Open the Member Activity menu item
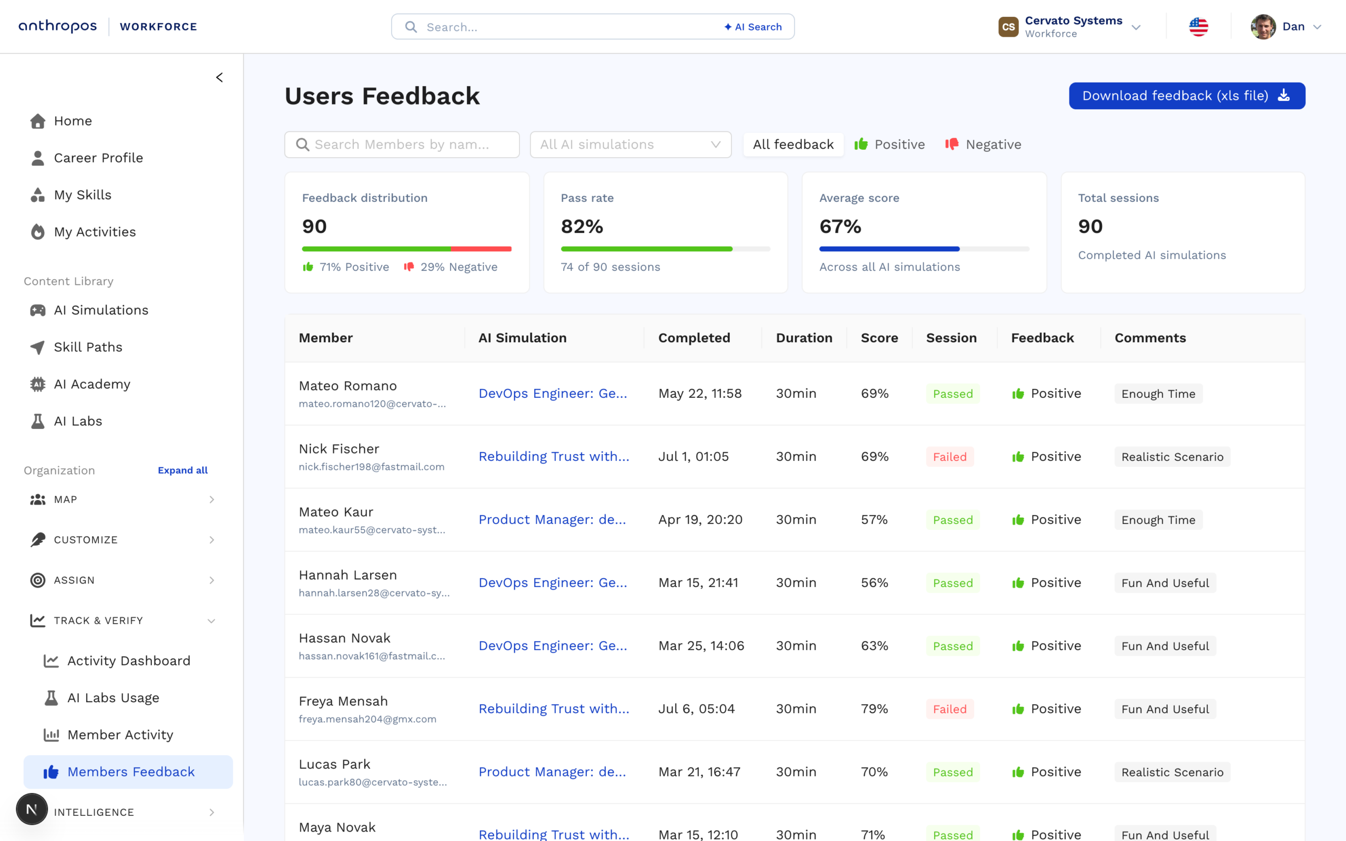Image resolution: width=1346 pixels, height=841 pixels. [x=127, y=735]
